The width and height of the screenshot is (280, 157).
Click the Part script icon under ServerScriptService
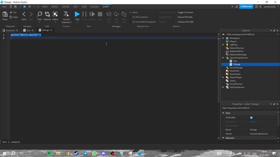pos(231,61)
